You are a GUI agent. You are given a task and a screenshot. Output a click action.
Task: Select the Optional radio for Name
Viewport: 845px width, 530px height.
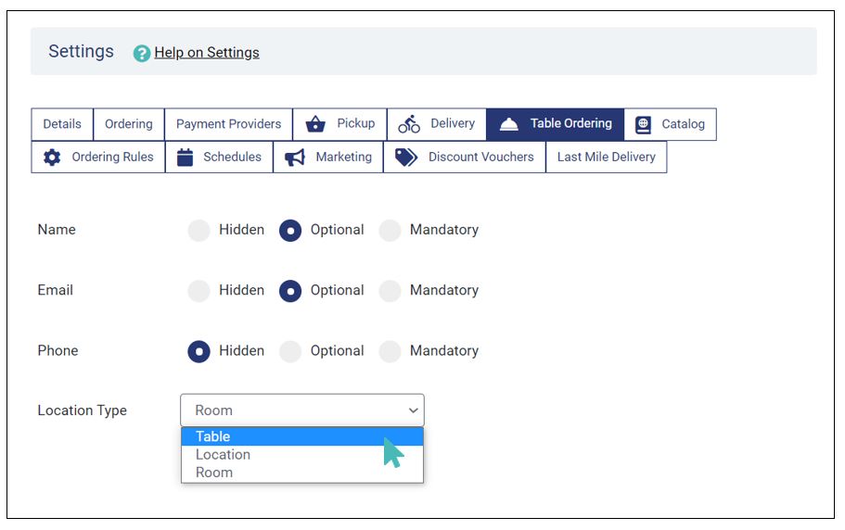(x=290, y=231)
